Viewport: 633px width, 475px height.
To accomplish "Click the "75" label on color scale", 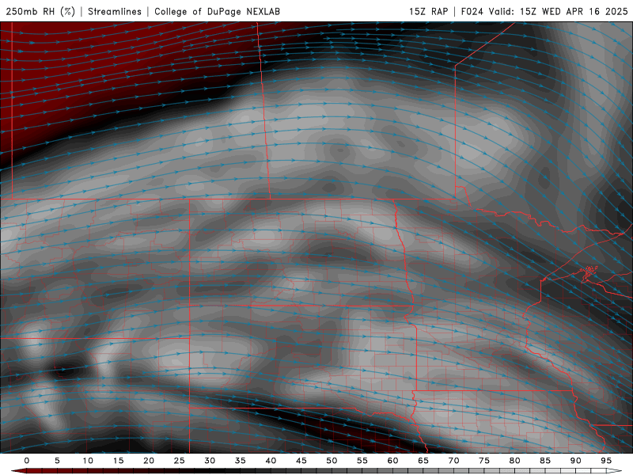I will tap(484, 461).
